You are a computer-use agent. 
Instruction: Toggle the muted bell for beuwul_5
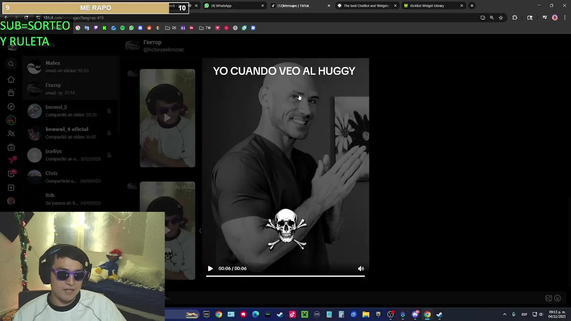[x=109, y=111]
